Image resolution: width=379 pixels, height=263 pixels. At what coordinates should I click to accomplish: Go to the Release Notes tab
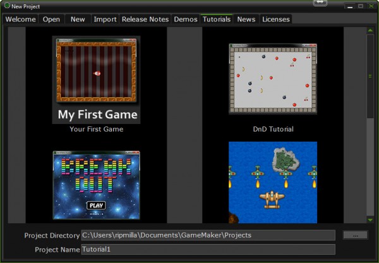pyautogui.click(x=145, y=19)
